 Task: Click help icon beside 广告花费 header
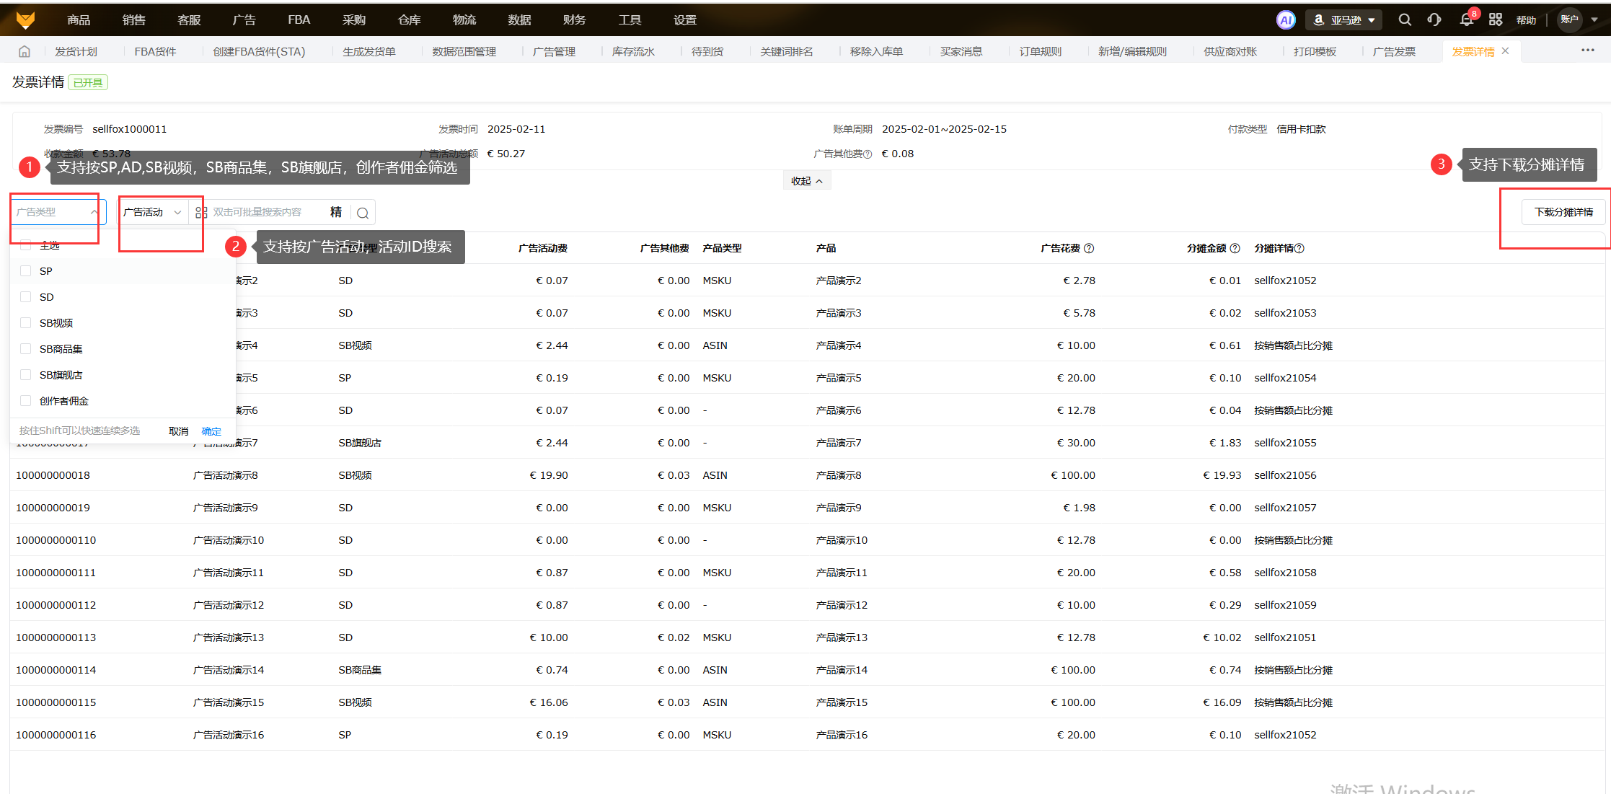coord(1089,248)
